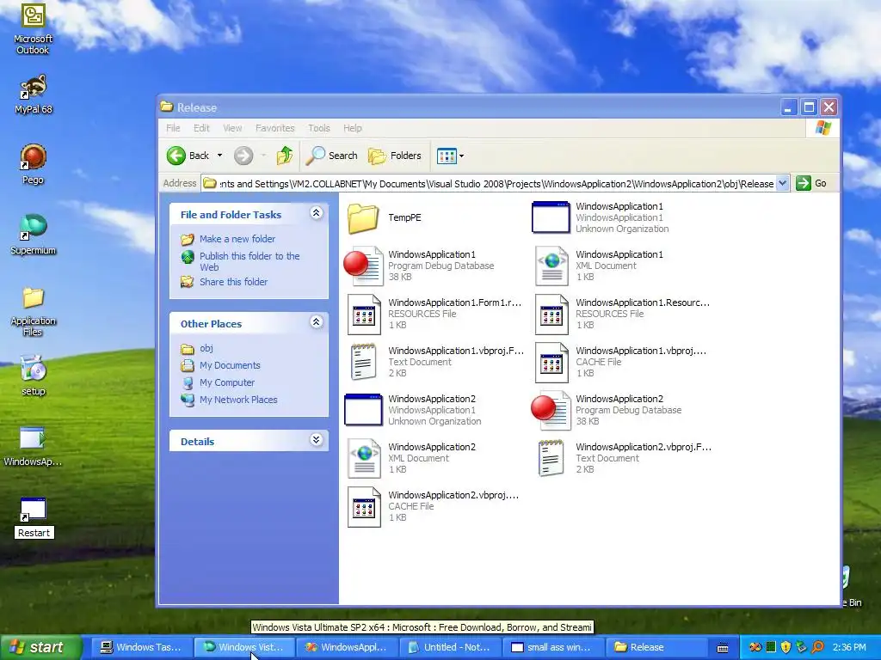Select the Restart desktop shortcut
Screen dimensions: 881x660
(34, 517)
